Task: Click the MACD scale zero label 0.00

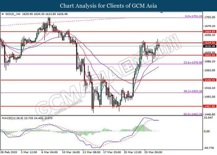Action: tap(207, 131)
